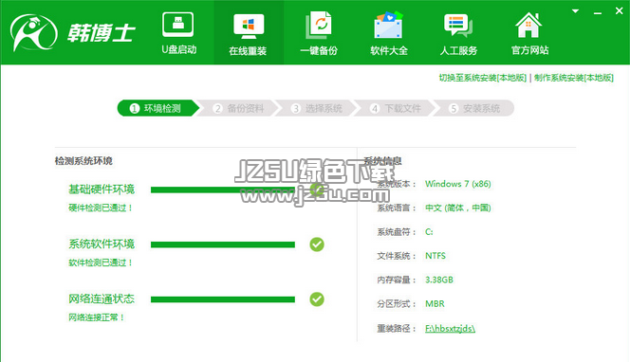Click the 网络连接正常！ status text
The width and height of the screenshot is (630, 362).
point(97,317)
